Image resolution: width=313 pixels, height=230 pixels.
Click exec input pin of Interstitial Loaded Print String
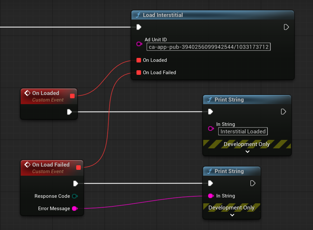pos(211,112)
